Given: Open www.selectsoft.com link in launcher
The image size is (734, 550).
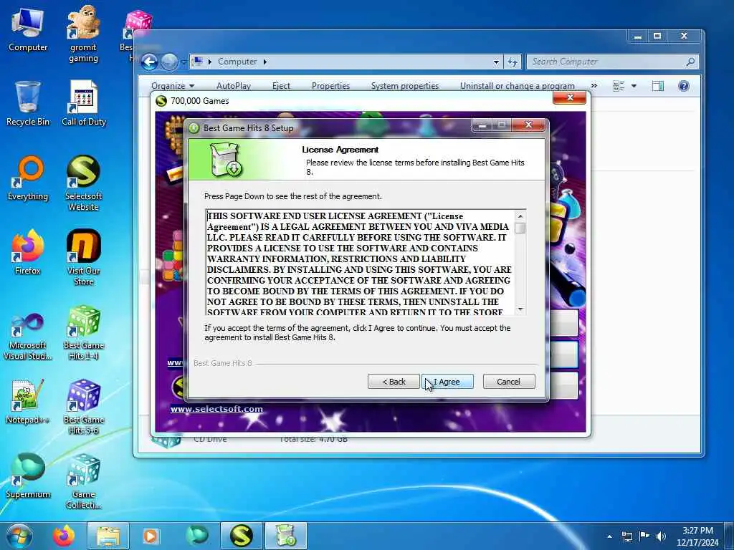Looking at the screenshot, I should coord(216,409).
